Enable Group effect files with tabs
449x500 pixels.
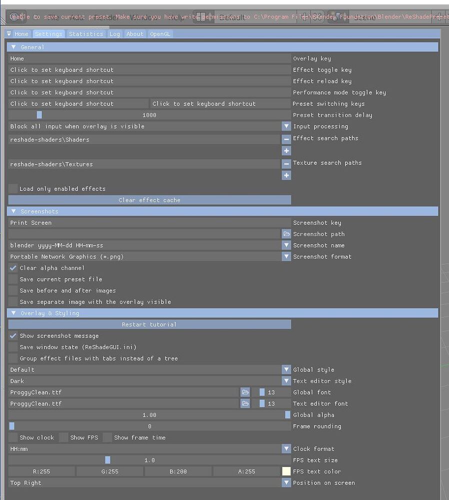pos(13,358)
